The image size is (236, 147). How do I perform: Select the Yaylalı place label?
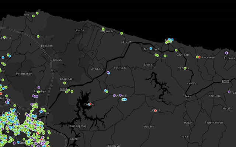pyautogui.click(x=192, y=83)
